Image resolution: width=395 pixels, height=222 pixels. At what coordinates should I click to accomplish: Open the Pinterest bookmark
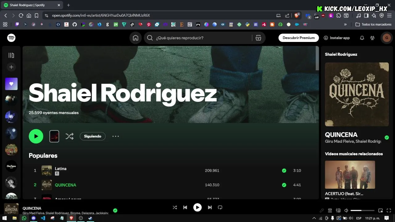pos(149,24)
